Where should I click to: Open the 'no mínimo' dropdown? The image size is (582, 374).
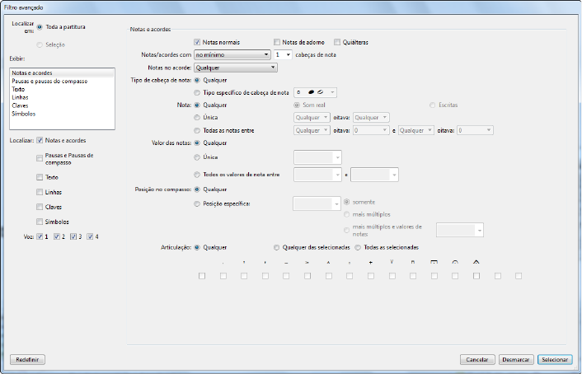tap(232, 54)
